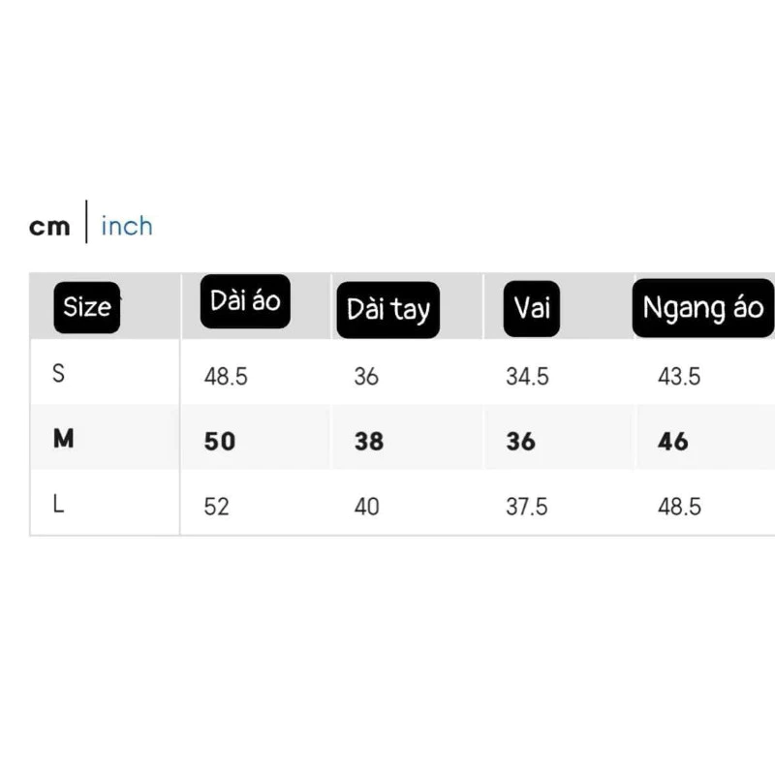This screenshot has height=775, width=775.
Task: Select the Ngang áo value for size L
Action: tap(679, 506)
